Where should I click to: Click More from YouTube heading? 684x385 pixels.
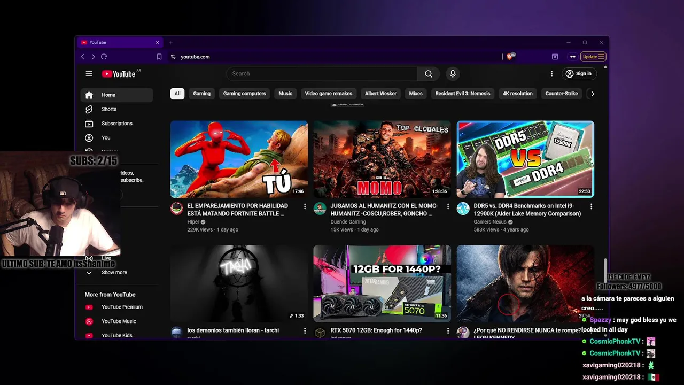click(x=110, y=295)
